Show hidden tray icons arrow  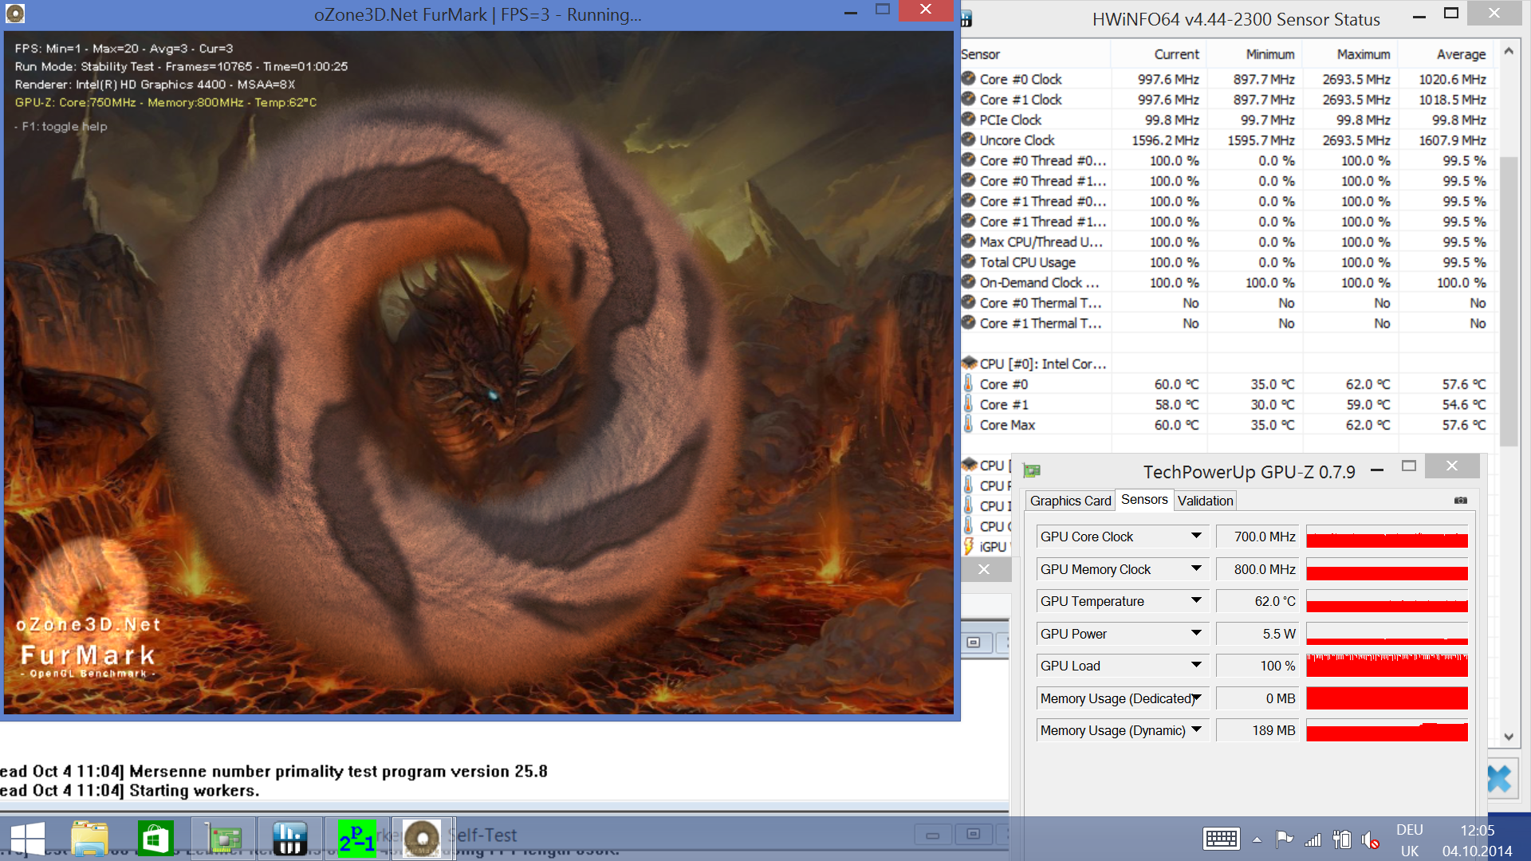1257,839
